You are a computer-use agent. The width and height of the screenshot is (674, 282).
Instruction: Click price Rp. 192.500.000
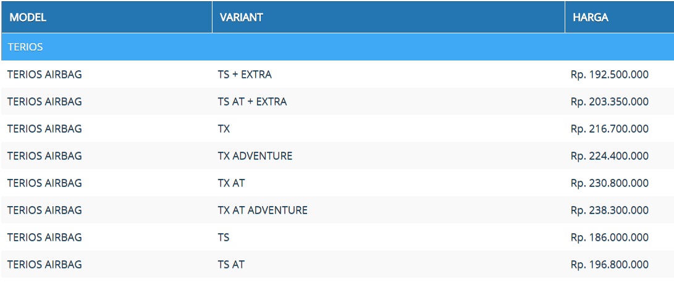tap(610, 75)
